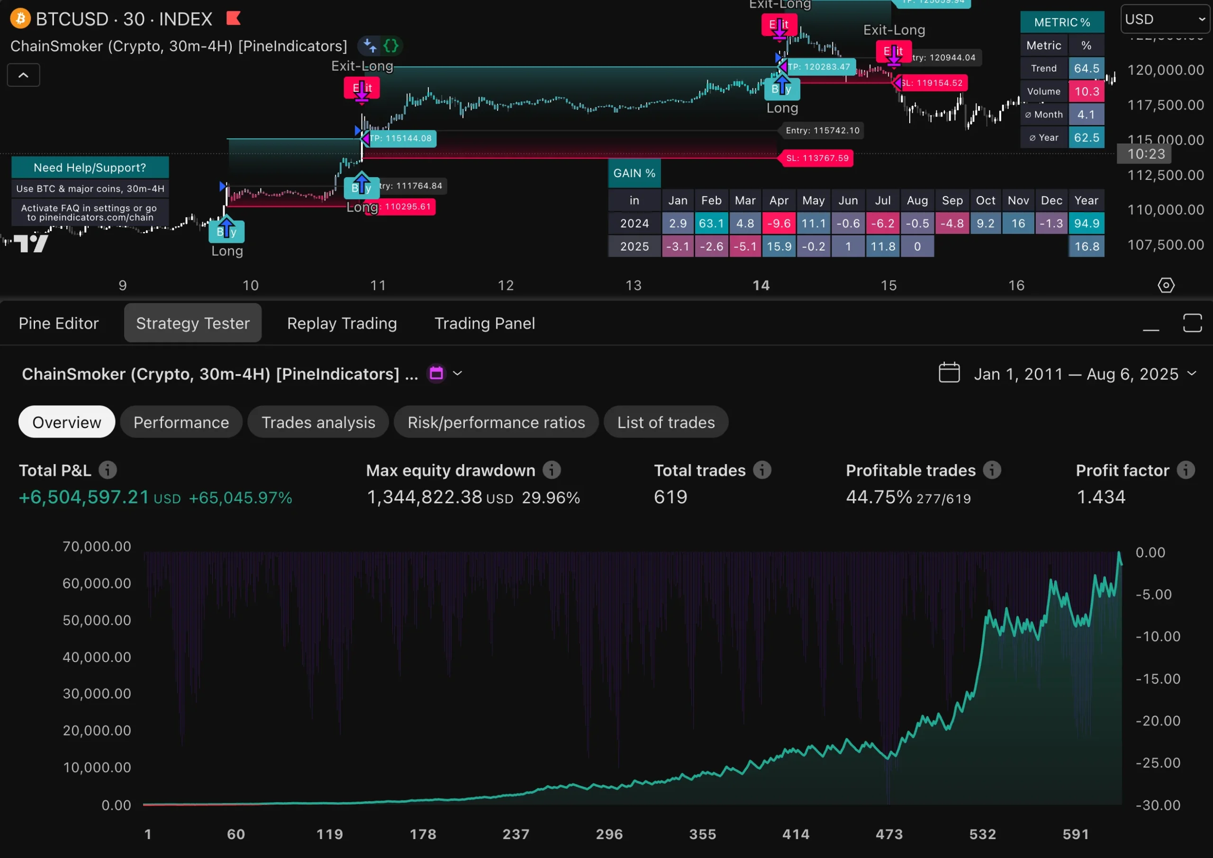Screen dimensions: 1213x858
Task: Click the TP: 120283.47 label
Action: 819,67
